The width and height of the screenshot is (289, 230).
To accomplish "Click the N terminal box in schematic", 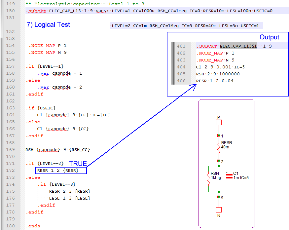I will (x=219, y=210).
